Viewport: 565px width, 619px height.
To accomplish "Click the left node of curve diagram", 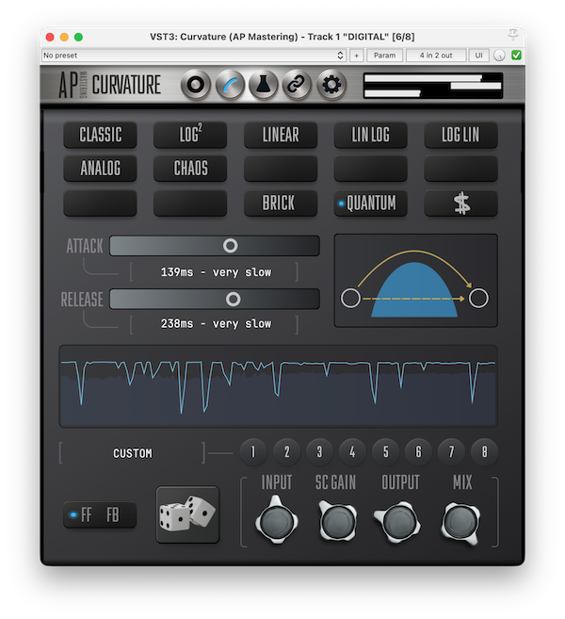I will [x=350, y=298].
